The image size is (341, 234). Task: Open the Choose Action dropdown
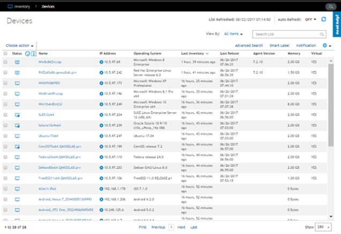[x=20, y=46]
